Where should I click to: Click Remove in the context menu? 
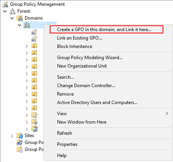tap(66, 94)
